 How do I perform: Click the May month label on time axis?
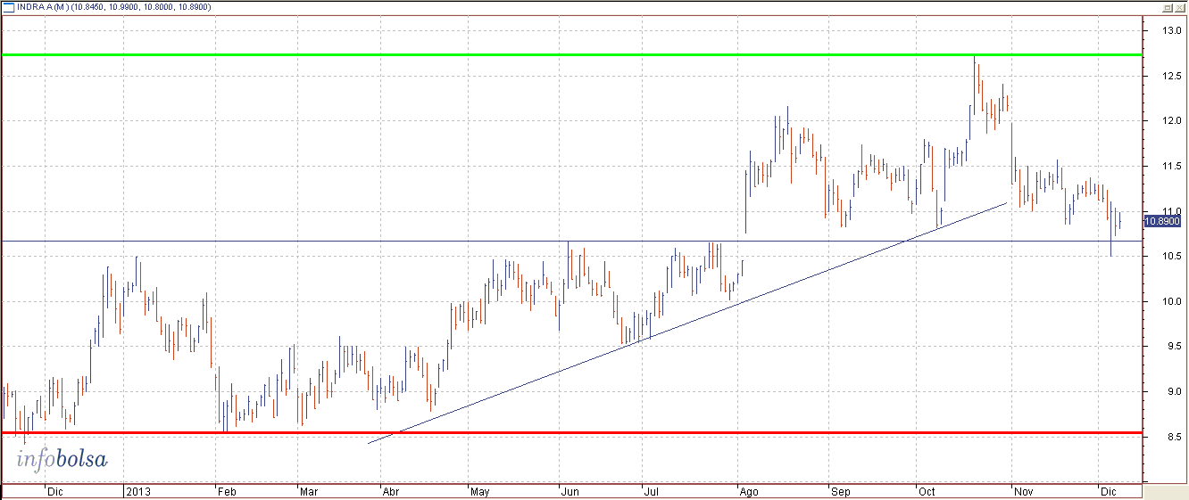[x=480, y=491]
